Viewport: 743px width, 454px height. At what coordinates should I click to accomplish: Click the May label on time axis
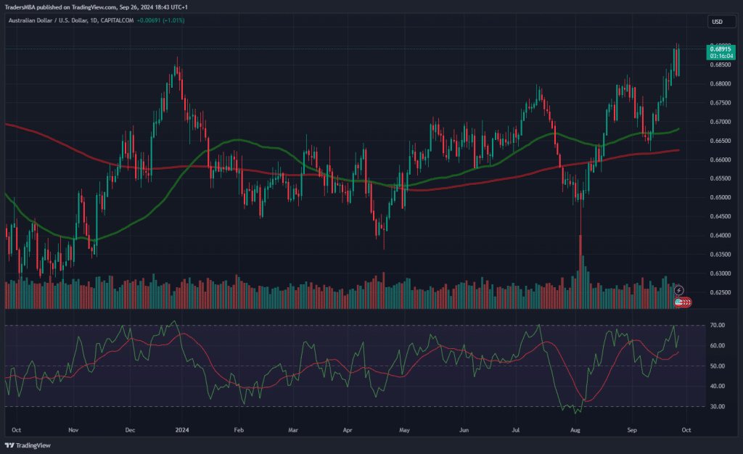[404, 430]
